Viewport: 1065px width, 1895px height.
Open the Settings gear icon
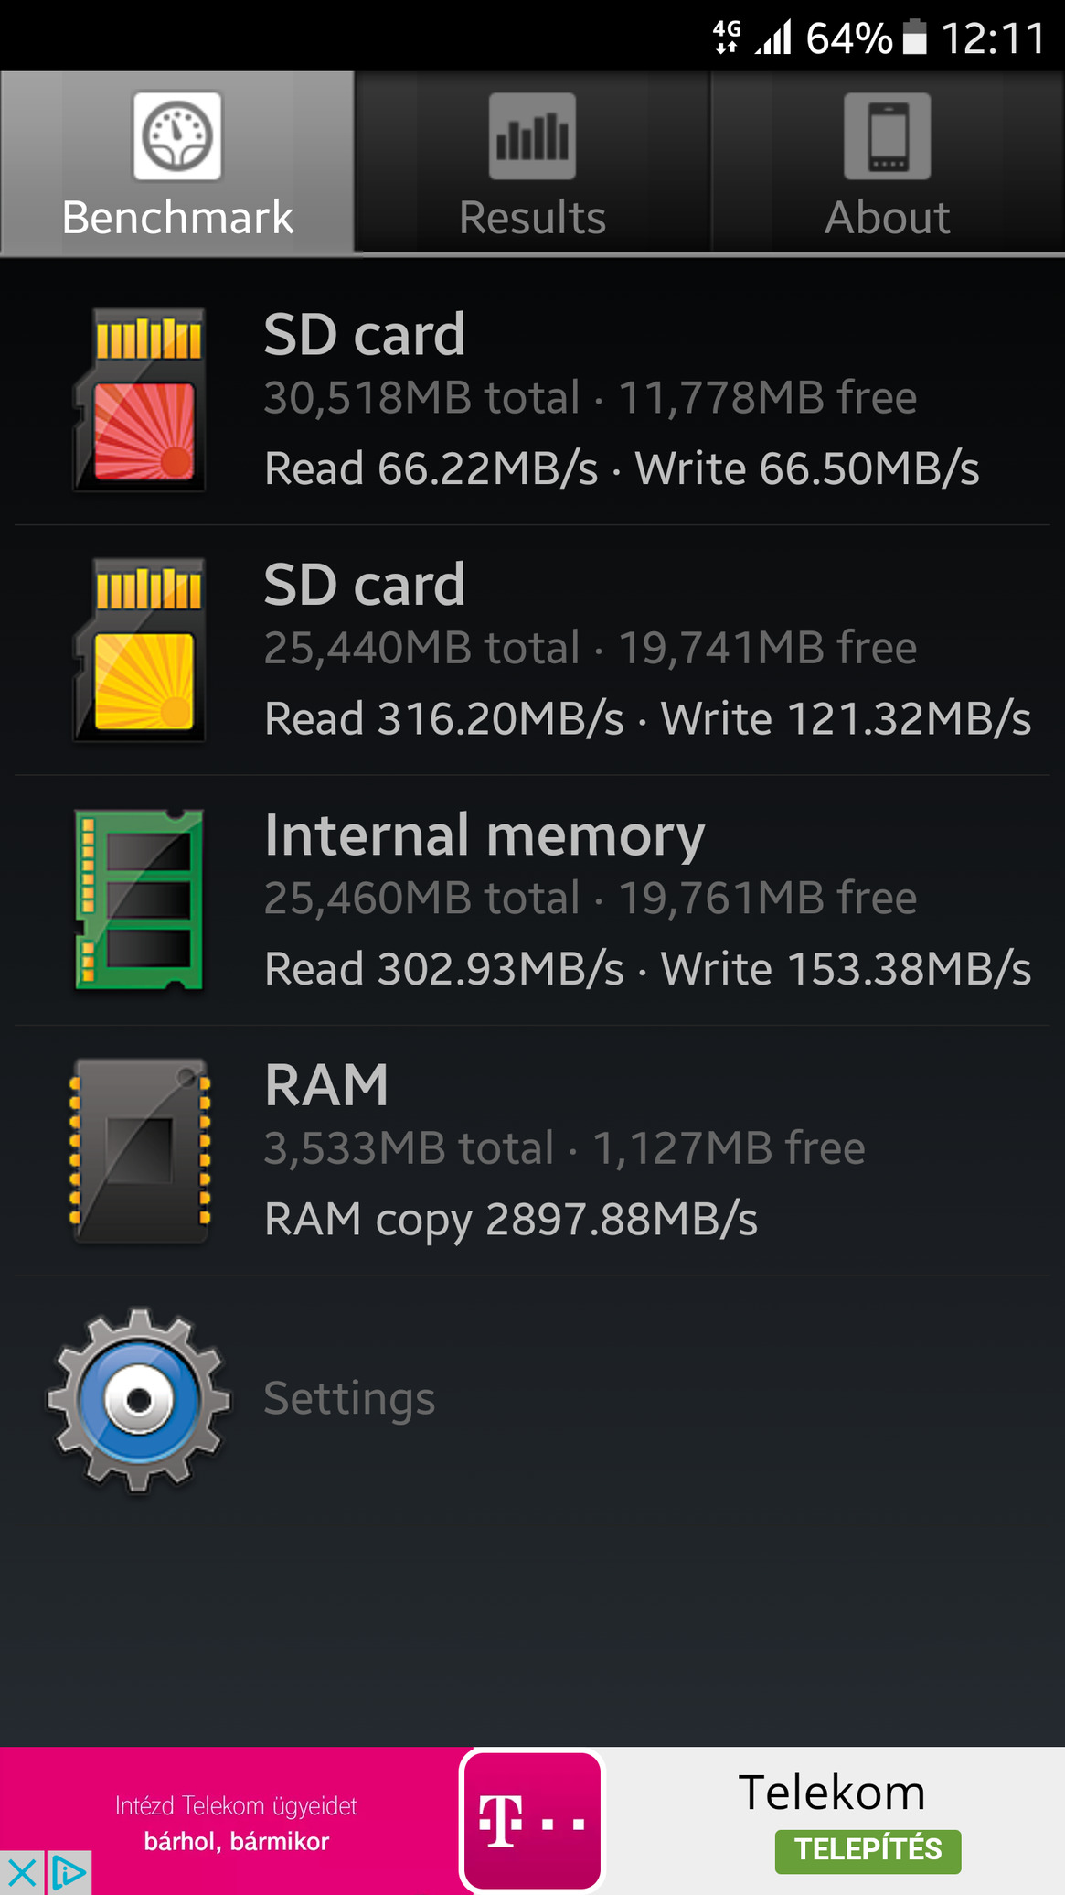click(139, 1399)
